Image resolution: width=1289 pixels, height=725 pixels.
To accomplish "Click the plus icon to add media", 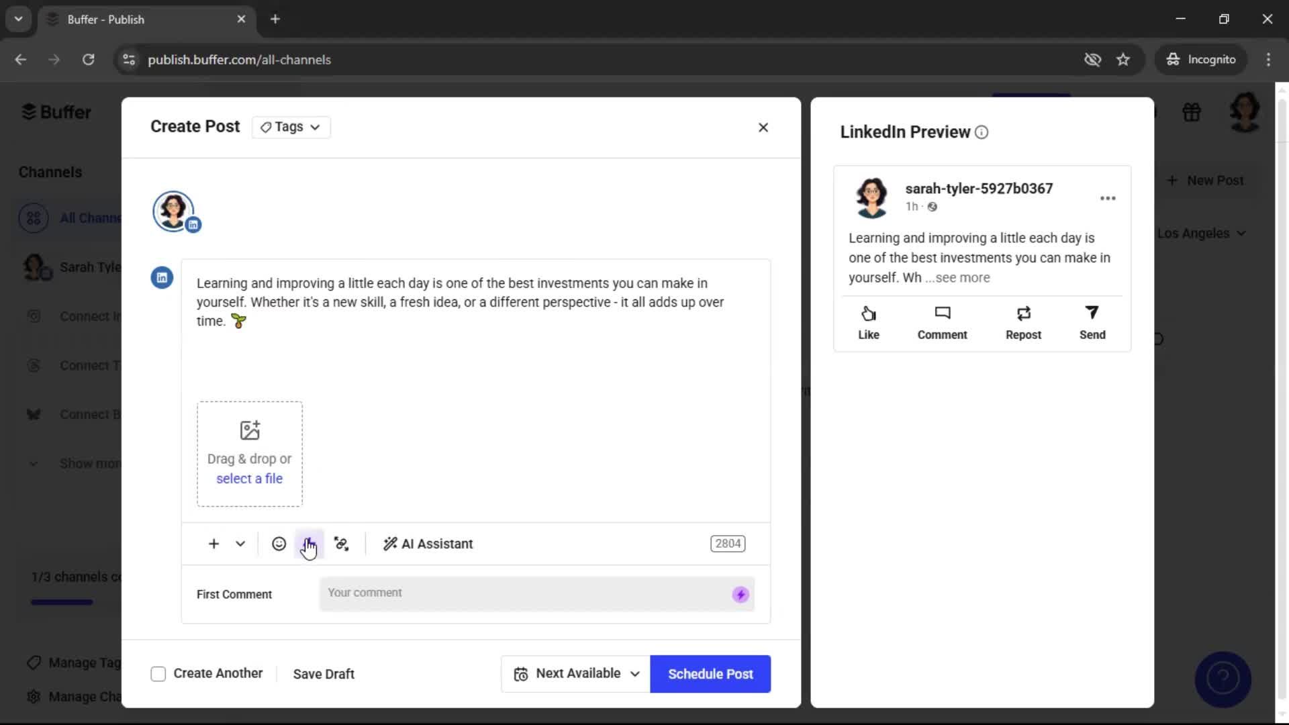I will (x=213, y=544).
